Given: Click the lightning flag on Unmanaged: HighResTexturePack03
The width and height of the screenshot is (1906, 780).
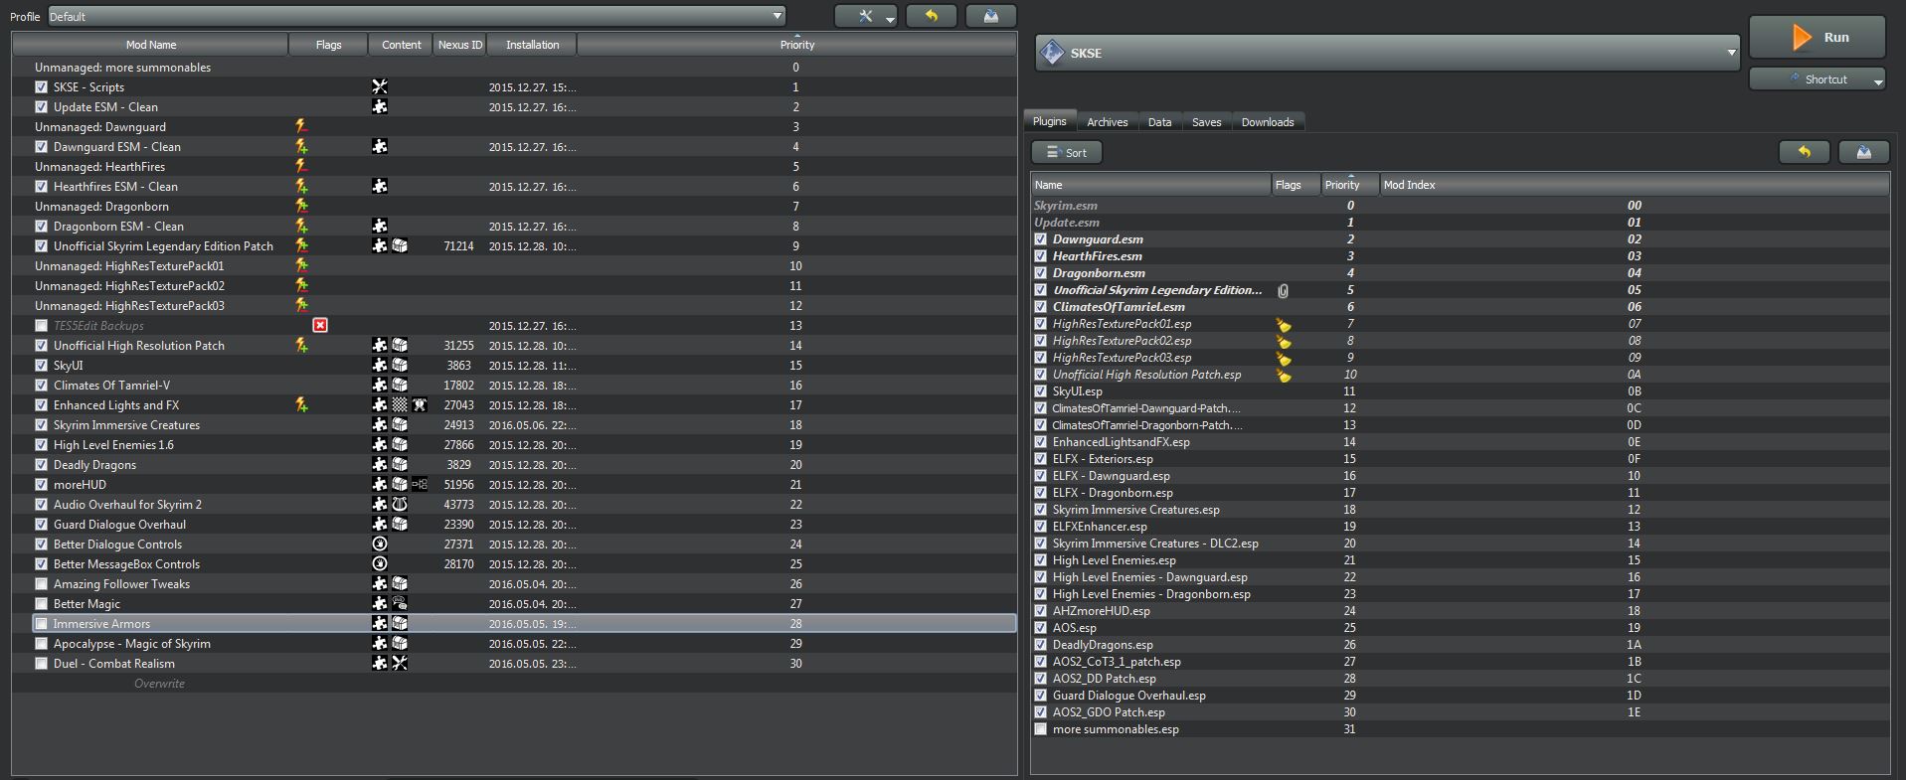Looking at the screenshot, I should [301, 305].
